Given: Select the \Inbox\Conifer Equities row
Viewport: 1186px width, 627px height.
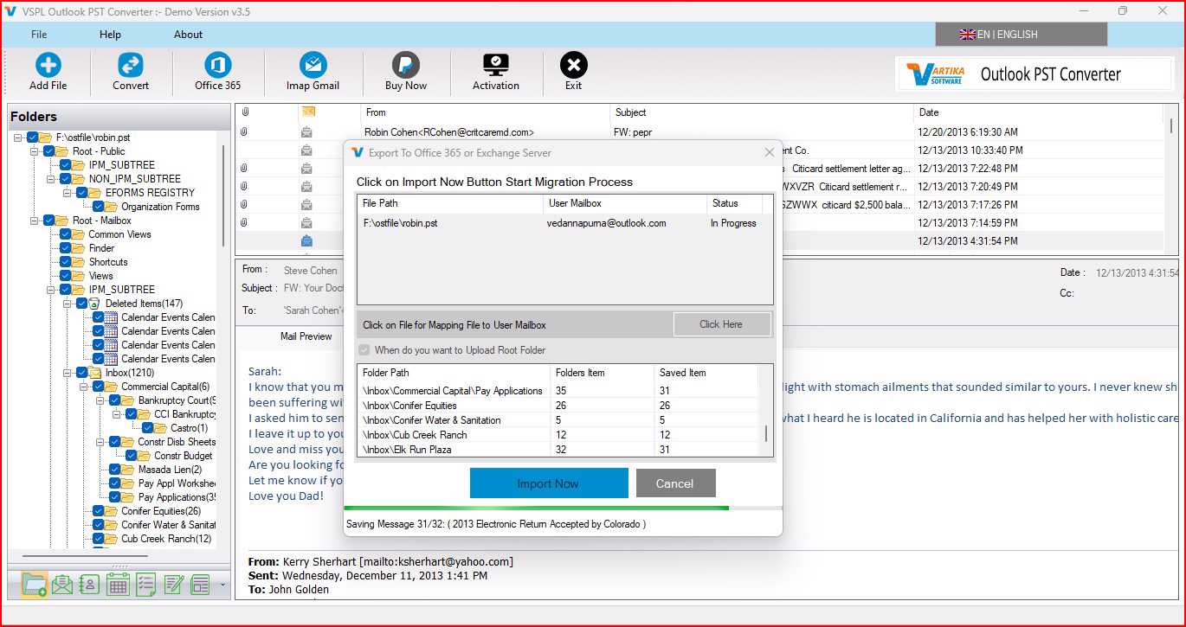Looking at the screenshot, I should 558,406.
